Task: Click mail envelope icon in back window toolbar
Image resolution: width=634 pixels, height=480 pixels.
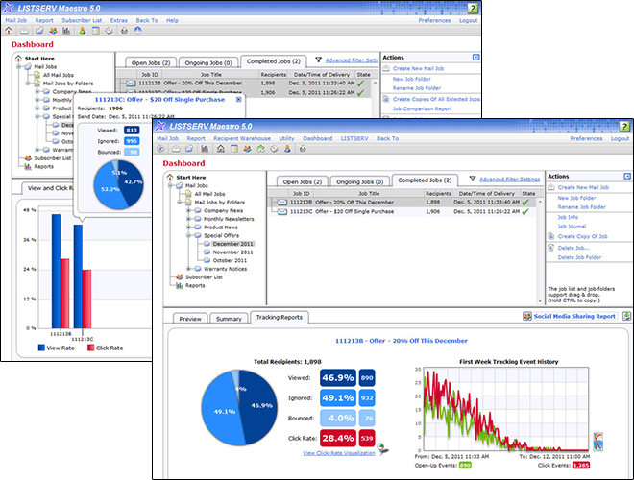Action: pos(24,31)
